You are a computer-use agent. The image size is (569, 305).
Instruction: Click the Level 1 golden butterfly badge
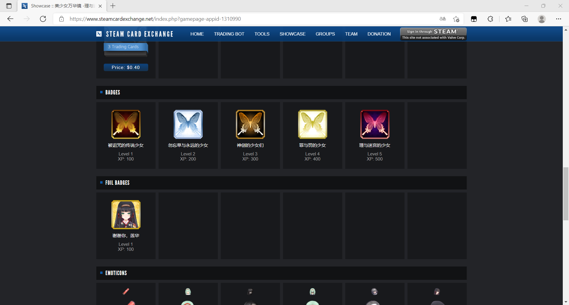coord(126,124)
